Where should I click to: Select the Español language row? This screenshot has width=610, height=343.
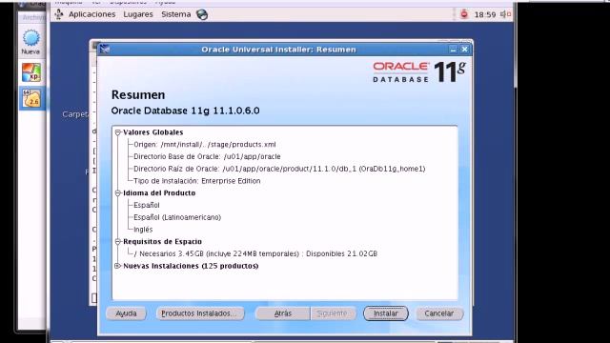(x=146, y=205)
